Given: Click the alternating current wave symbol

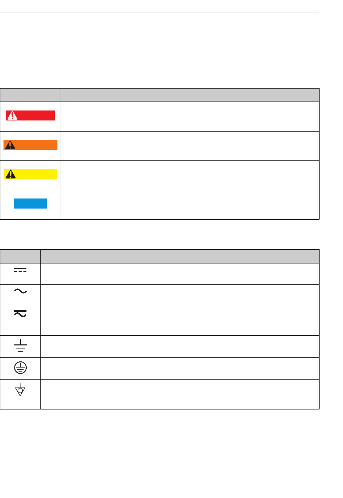Looking at the screenshot, I should [x=20, y=291].
